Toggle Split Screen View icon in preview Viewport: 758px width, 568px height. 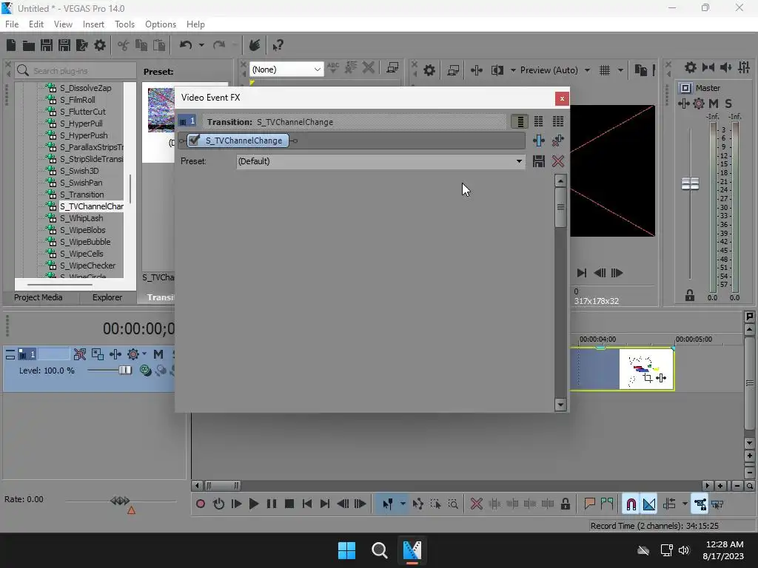coord(497,70)
